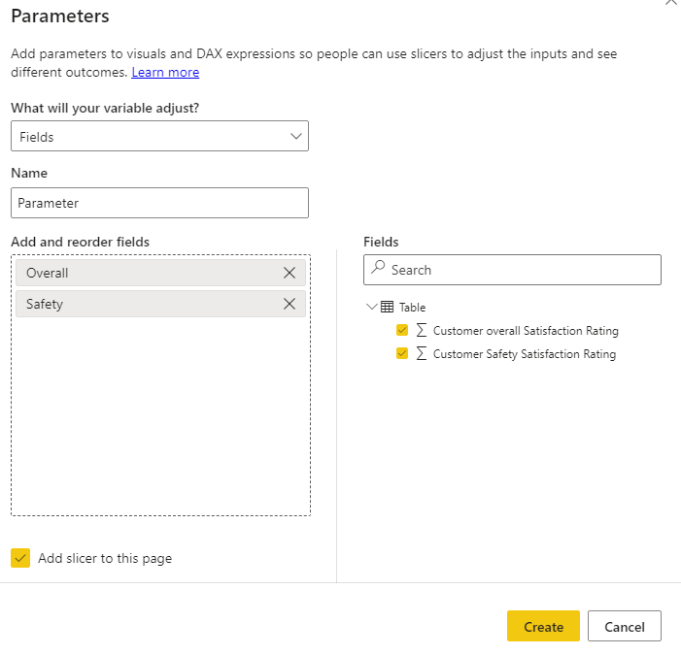Uncheck Customer Safety Satisfaction Rating checkbox
Viewport: 681px width, 655px height.
[402, 353]
